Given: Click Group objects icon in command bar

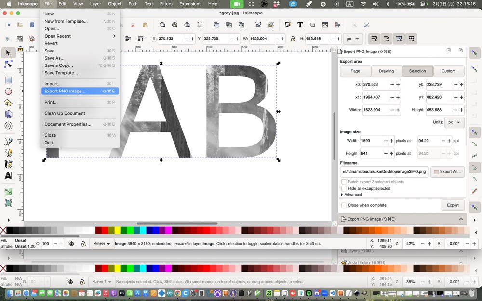Looking at the screenshot, I should click(x=258, y=25).
